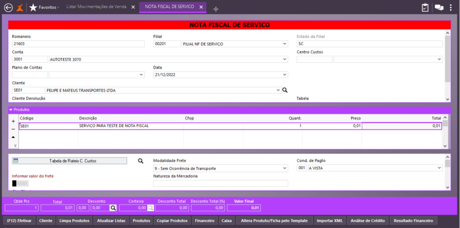The height and width of the screenshot is (228, 460).
Task: Open the chat messages icon
Action: (x=439, y=8)
